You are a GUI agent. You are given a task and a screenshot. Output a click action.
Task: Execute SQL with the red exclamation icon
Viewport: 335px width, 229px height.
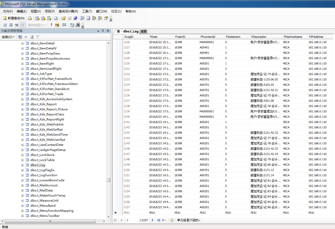click(x=51, y=25)
